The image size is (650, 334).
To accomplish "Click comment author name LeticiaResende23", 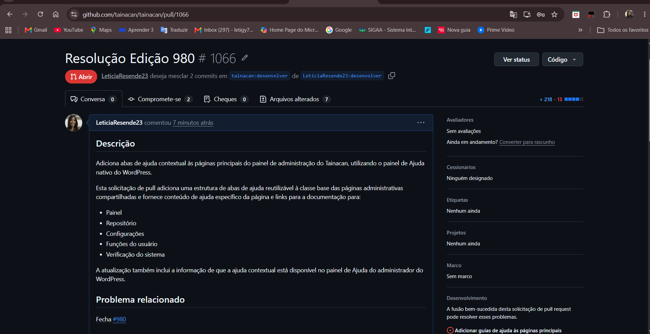I will pos(119,123).
